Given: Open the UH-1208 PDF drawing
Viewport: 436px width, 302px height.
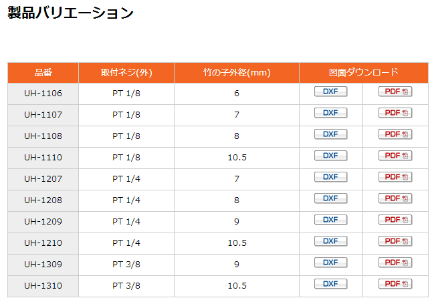Looking at the screenshot, I should (395, 198).
